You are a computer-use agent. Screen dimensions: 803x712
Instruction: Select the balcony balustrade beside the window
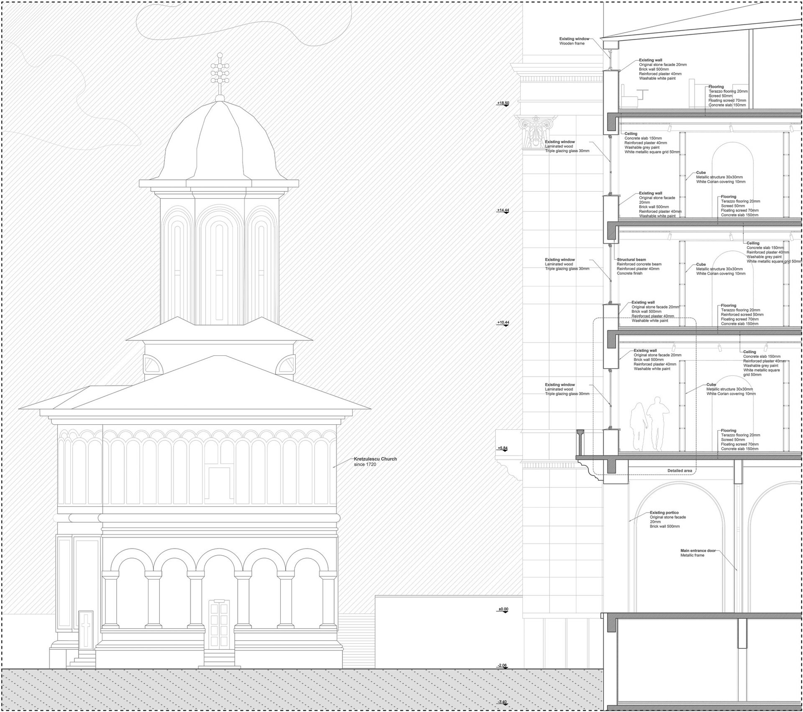click(x=581, y=443)
